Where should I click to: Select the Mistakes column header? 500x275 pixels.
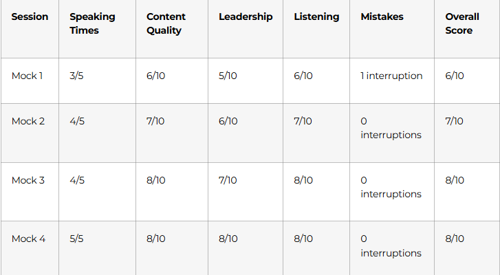coord(382,16)
